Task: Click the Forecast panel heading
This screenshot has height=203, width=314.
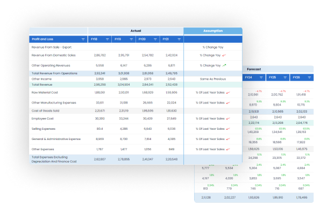Action: pos(254,69)
